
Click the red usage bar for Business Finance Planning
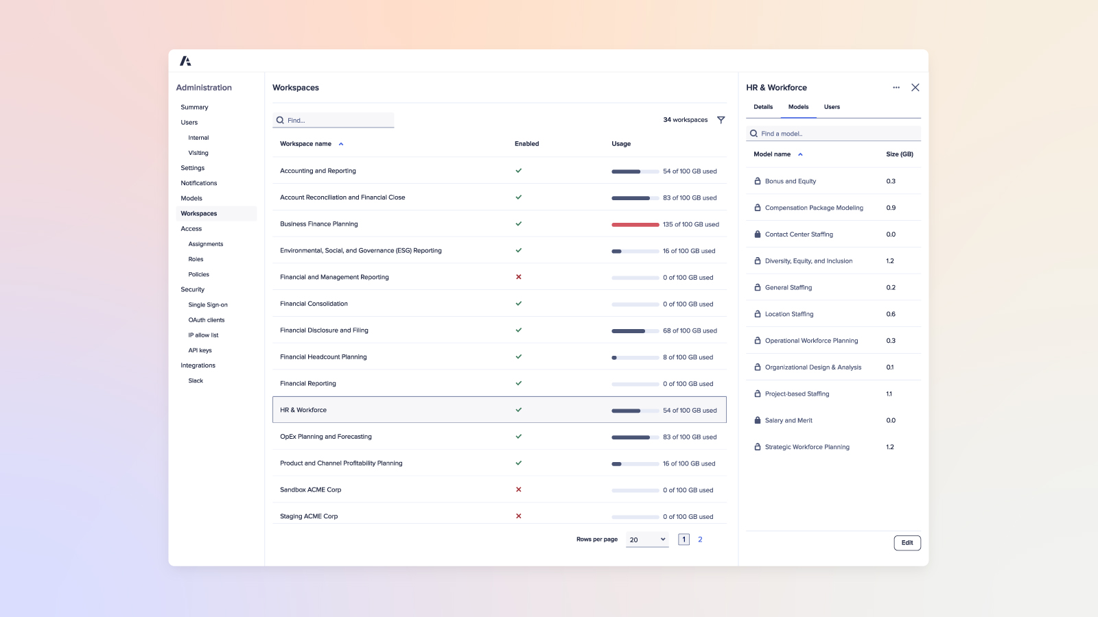(635, 224)
